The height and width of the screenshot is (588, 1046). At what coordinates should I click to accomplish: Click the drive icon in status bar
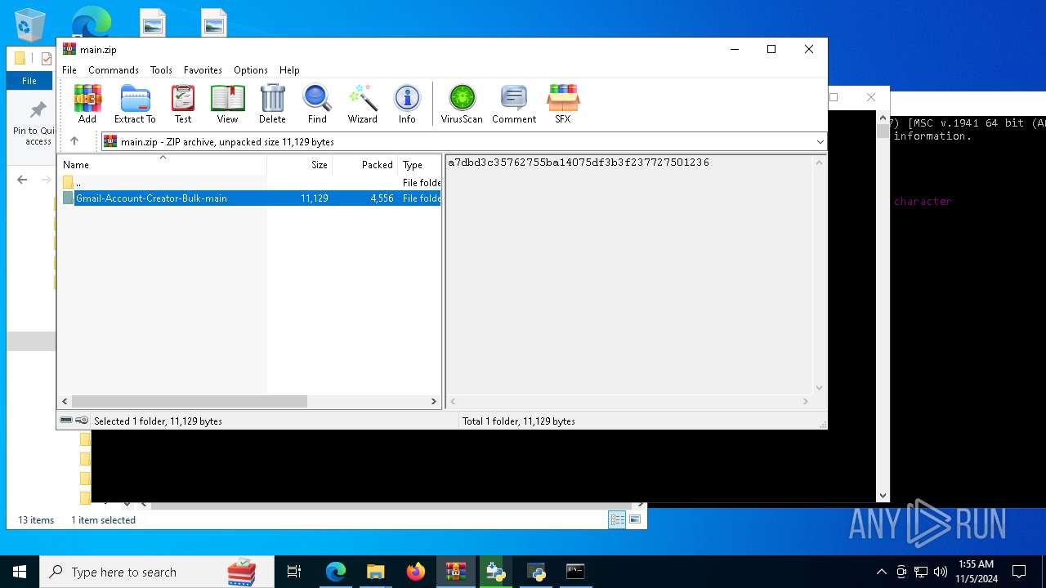coord(66,421)
